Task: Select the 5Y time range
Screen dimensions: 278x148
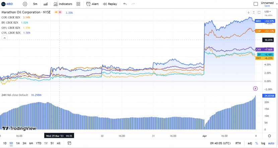Action: [52, 143]
